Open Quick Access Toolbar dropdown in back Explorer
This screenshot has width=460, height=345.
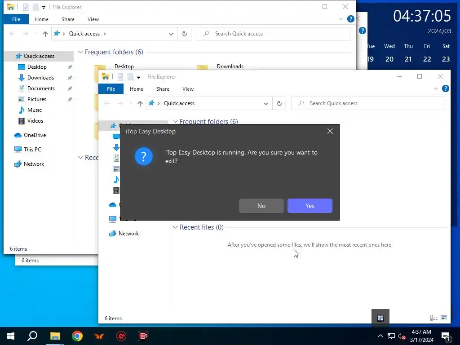click(44, 8)
